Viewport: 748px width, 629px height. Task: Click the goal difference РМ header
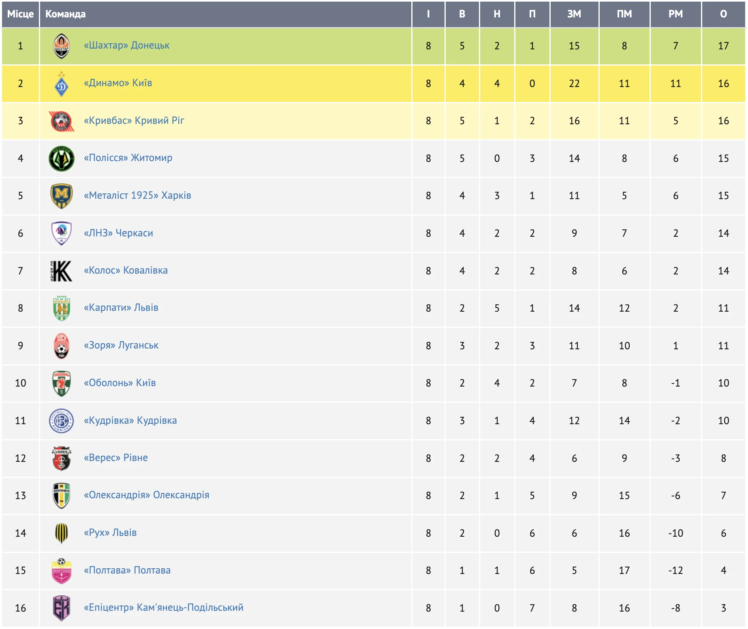675,14
